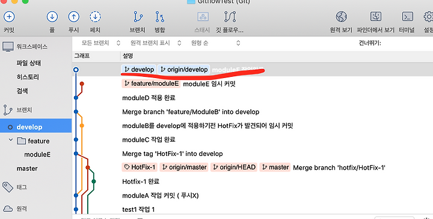This screenshot has height=219, width=433.
Task: Select Search (검색) in sidebar
Action: pyautogui.click(x=22, y=91)
